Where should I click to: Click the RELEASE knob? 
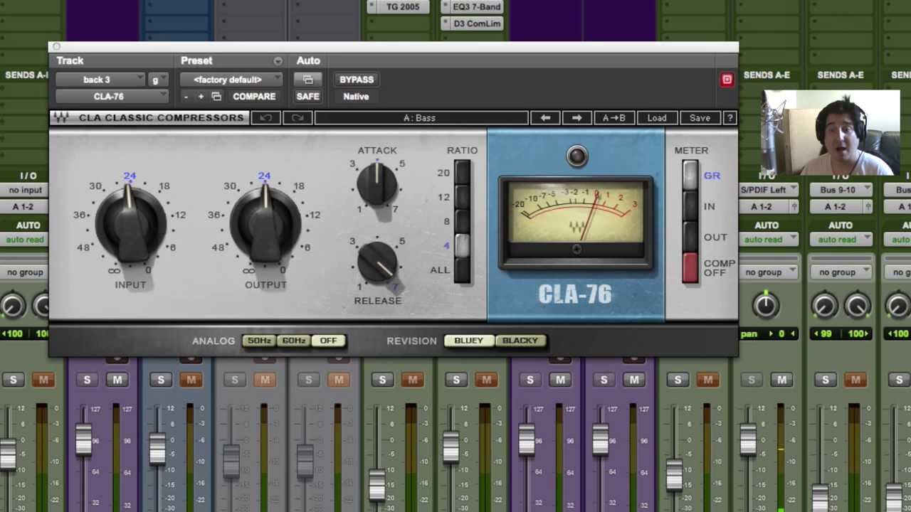point(378,262)
